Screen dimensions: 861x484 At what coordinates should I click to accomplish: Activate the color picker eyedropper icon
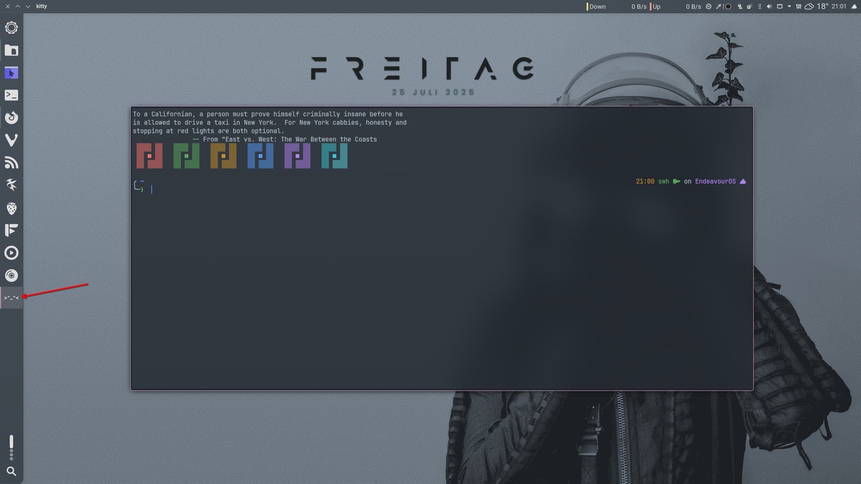pos(718,6)
